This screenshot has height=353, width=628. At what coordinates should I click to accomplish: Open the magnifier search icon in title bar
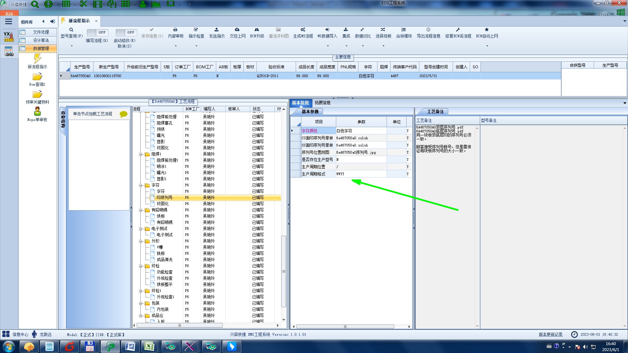coord(35,4)
